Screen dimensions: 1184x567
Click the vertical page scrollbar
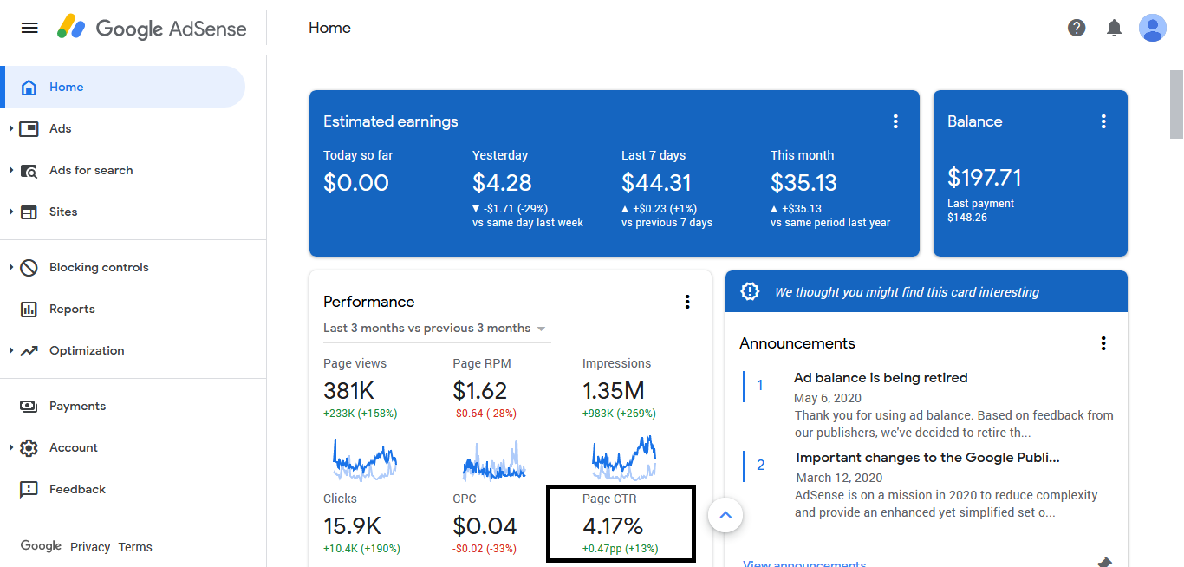pyautogui.click(x=1175, y=104)
